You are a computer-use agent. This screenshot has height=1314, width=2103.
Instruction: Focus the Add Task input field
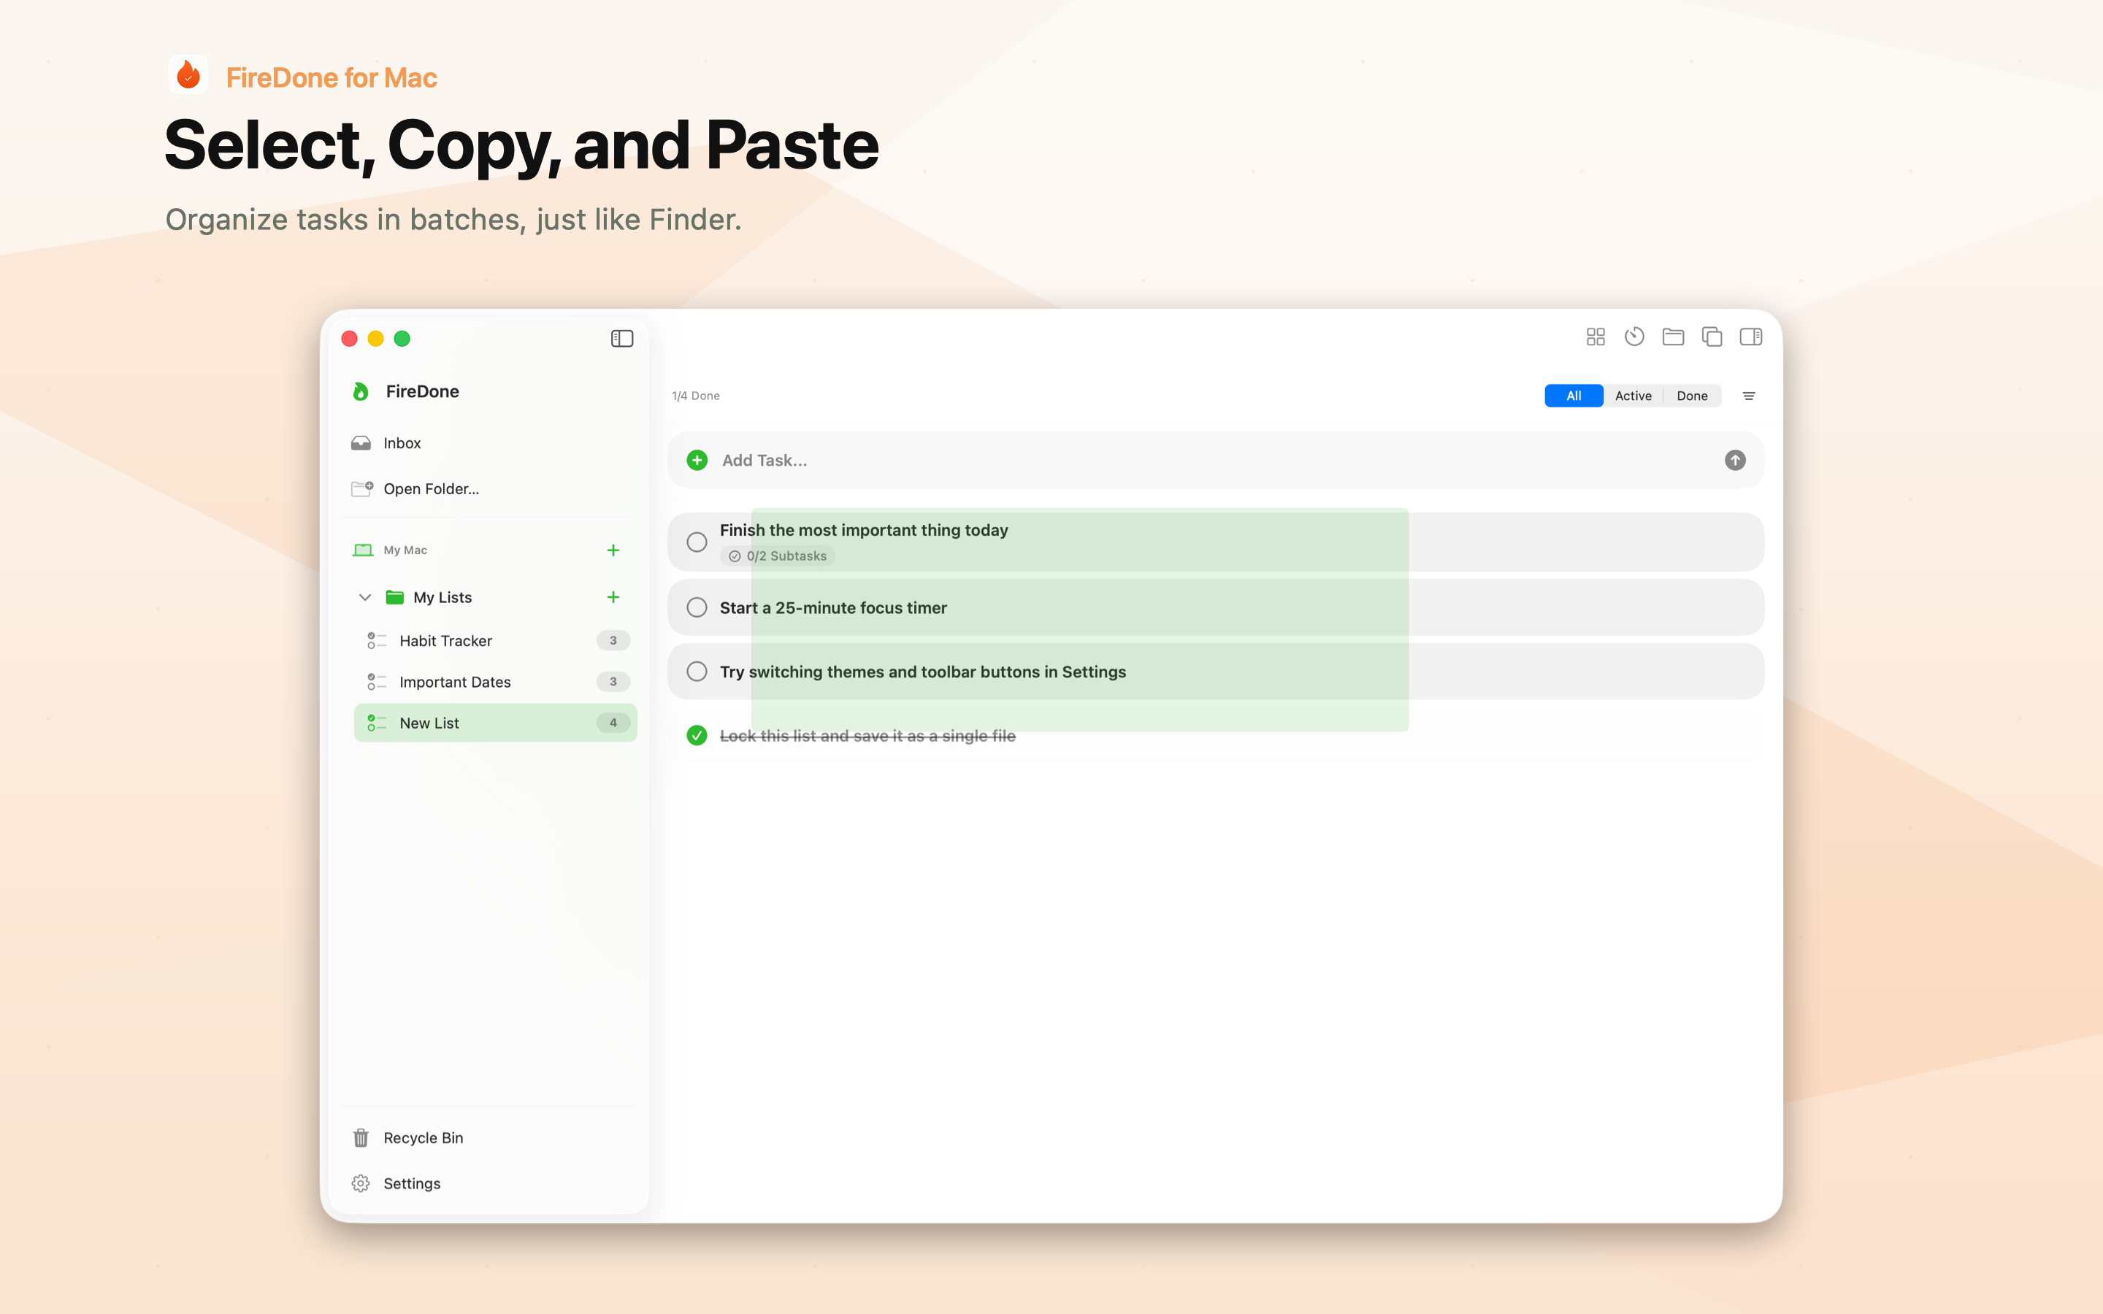point(1217,461)
